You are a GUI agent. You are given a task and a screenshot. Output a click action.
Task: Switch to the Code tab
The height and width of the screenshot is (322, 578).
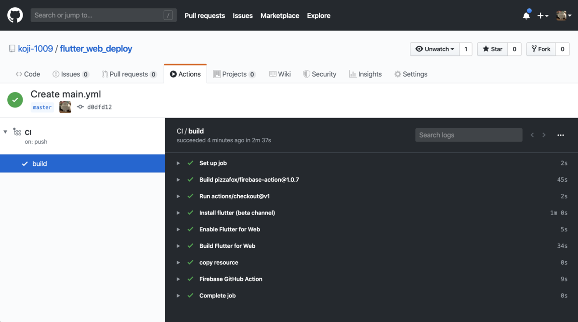28,74
